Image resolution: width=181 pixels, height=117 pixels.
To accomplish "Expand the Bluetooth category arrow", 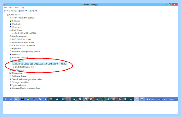I will [x=8, y=24].
